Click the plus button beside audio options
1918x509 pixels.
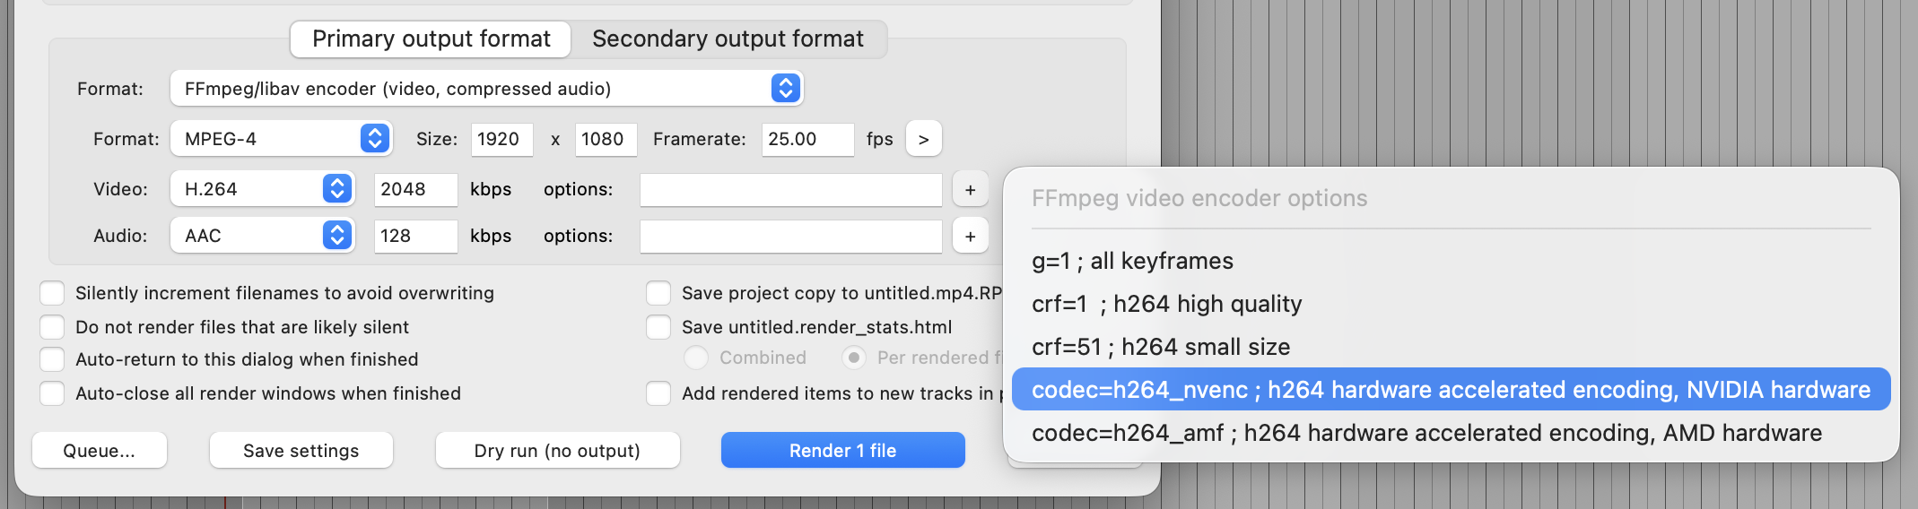click(970, 237)
